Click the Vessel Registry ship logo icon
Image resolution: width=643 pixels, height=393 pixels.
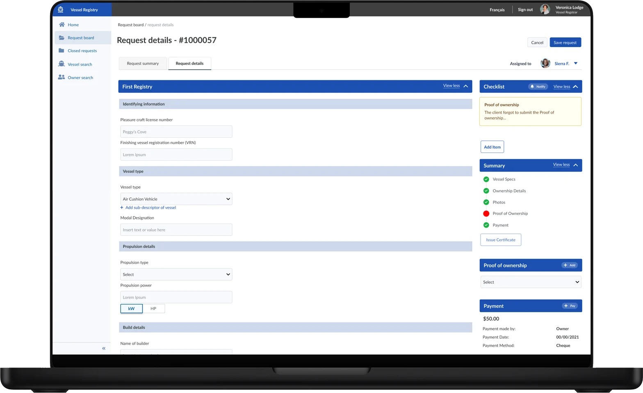[61, 9]
